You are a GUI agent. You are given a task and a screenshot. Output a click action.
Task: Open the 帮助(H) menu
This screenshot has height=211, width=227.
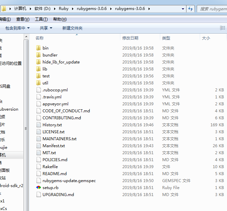(60, 19)
